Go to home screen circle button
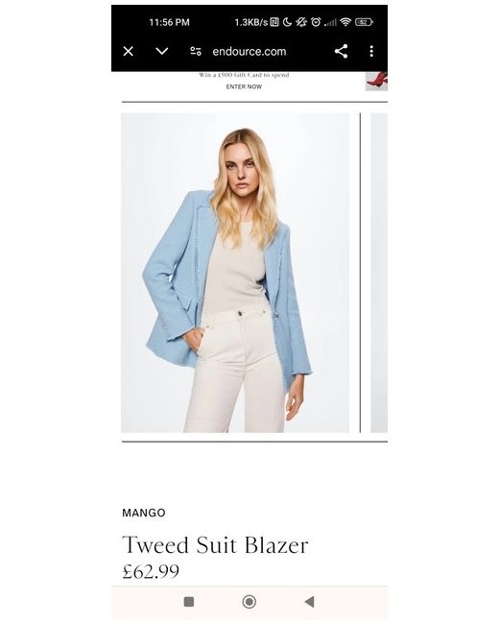Image resolution: width=499 pixels, height=624 pixels. [249, 602]
